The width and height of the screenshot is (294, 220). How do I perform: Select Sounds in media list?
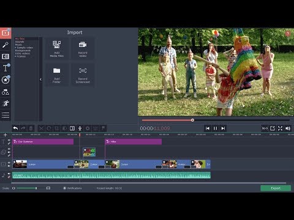(20, 42)
